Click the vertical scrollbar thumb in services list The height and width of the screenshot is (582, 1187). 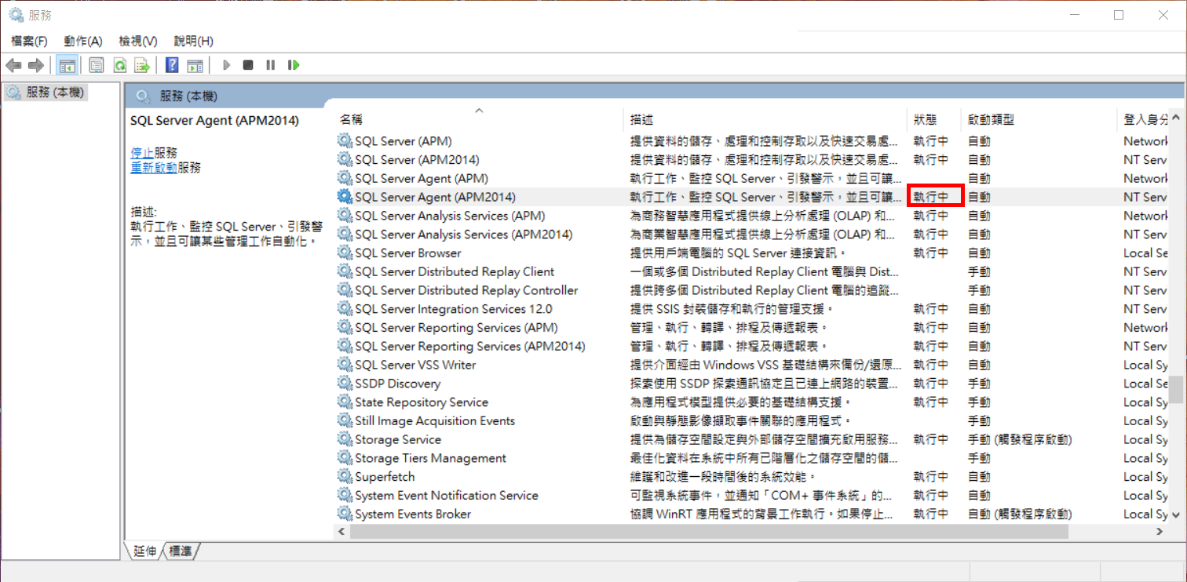click(x=1176, y=388)
